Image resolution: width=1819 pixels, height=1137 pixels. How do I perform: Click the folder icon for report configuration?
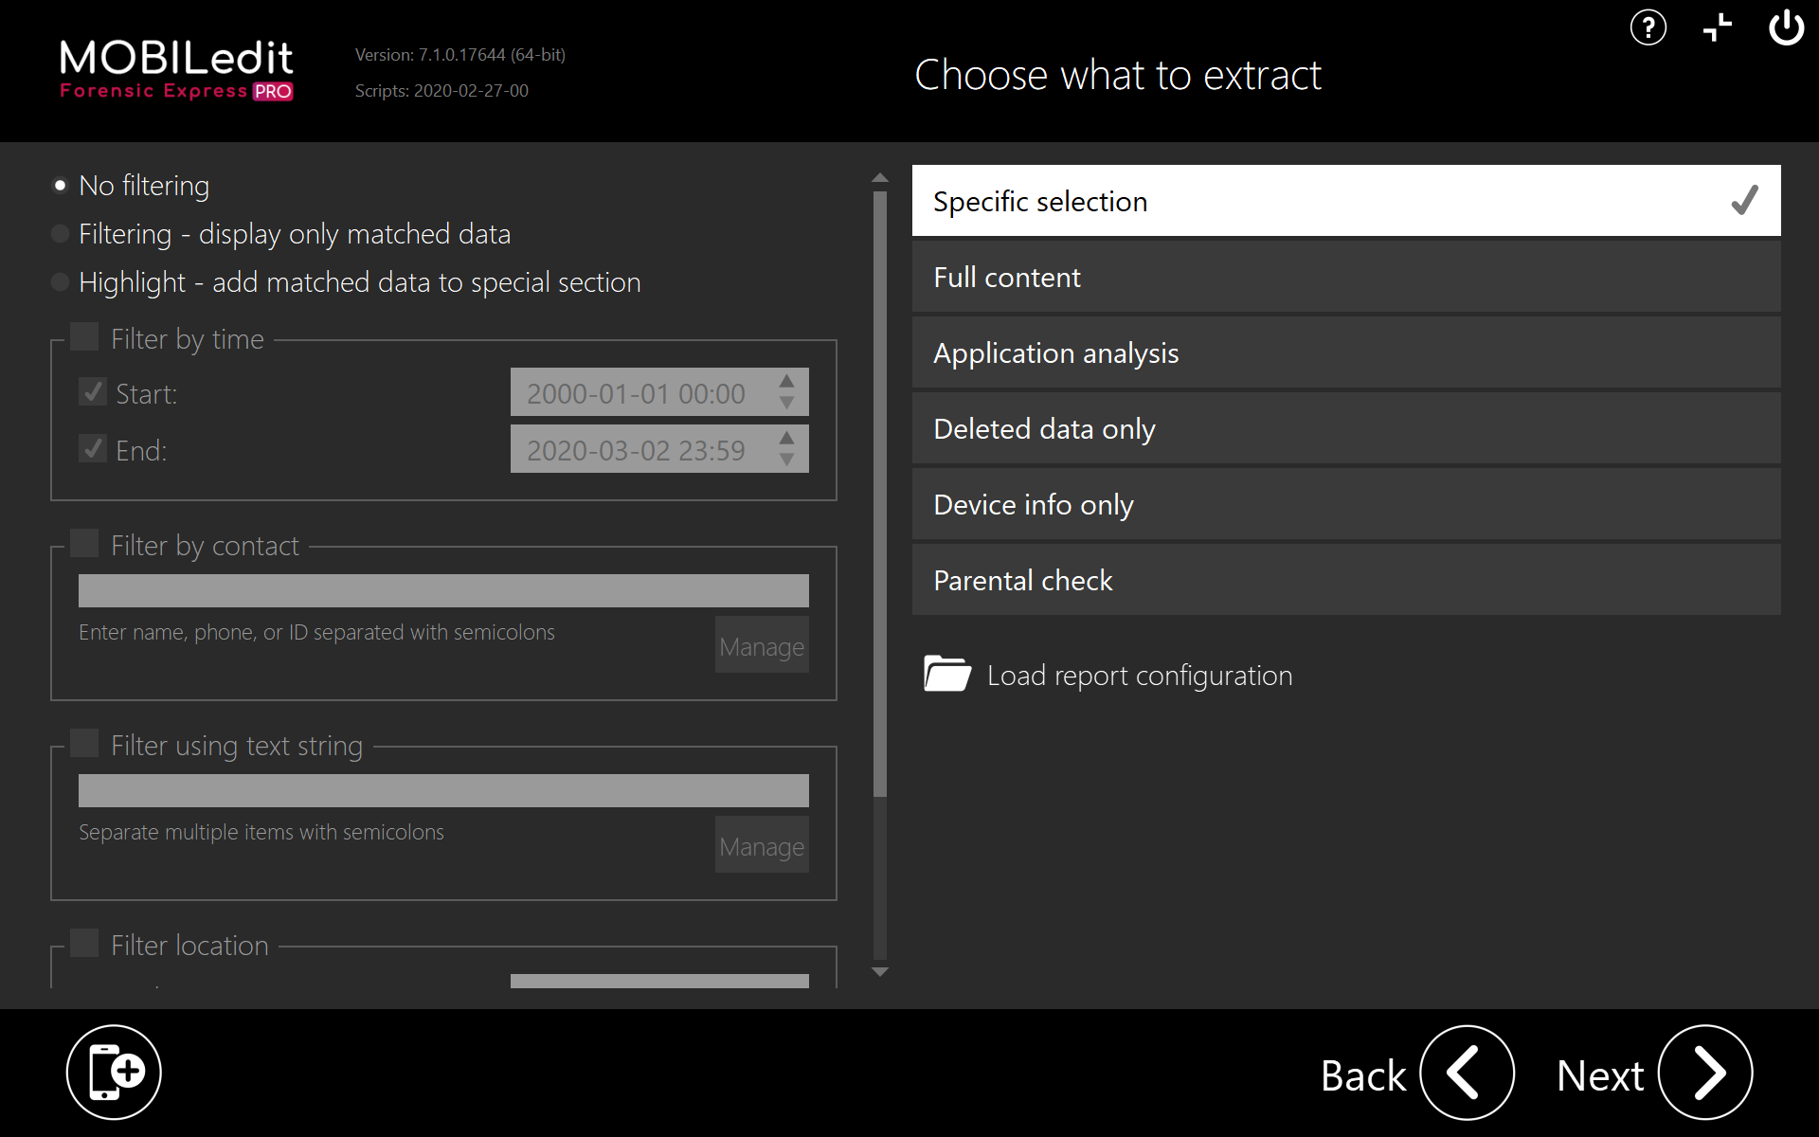tap(946, 674)
